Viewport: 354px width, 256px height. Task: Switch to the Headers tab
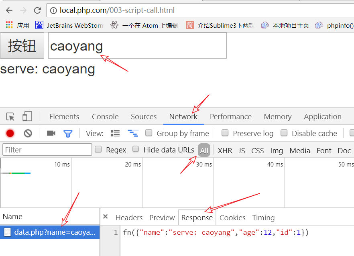pos(129,217)
